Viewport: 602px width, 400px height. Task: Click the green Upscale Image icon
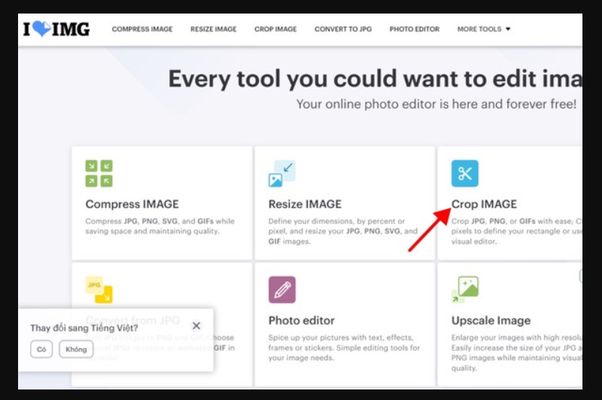(464, 289)
